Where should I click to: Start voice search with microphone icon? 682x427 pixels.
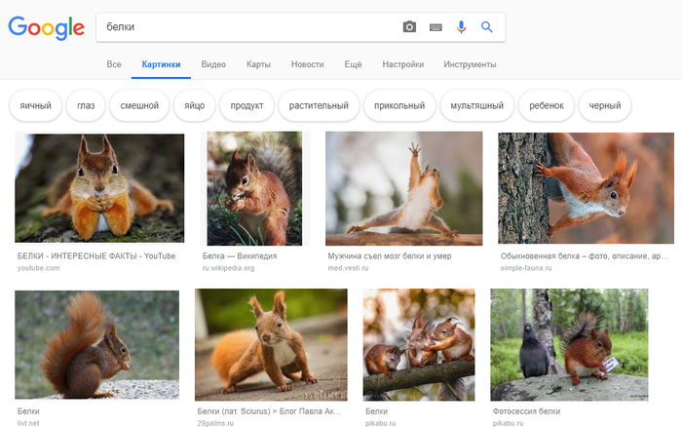tap(462, 27)
